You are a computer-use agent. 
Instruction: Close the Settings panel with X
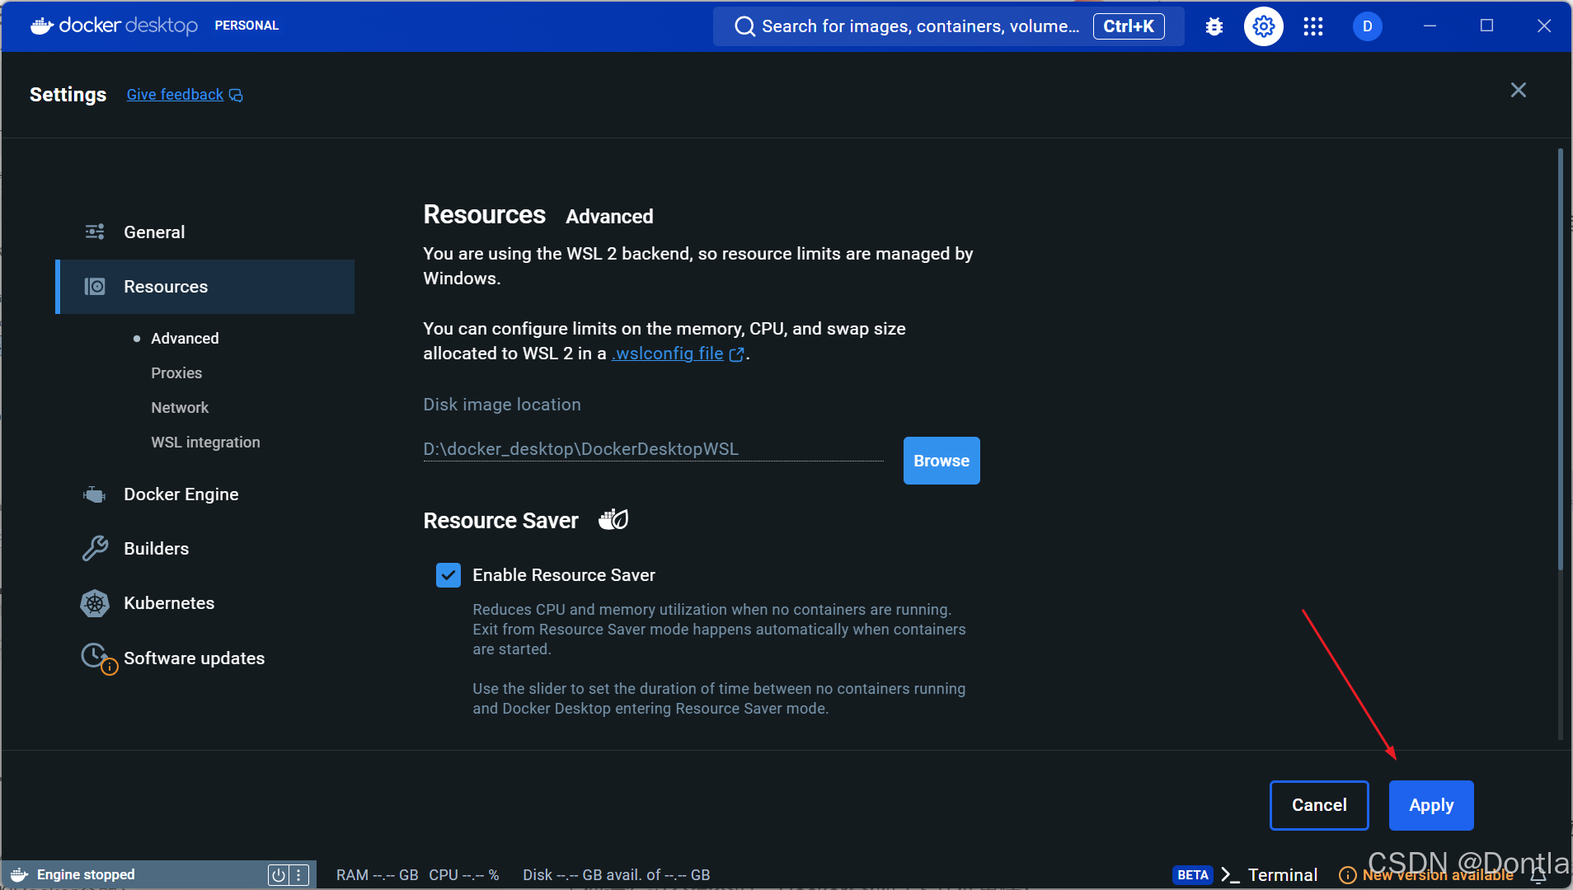point(1518,90)
